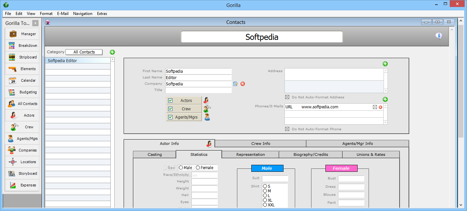Toggle the Agents/Mgrs checkbox
Image resolution: width=467 pixels, height=211 pixels.
click(171, 117)
